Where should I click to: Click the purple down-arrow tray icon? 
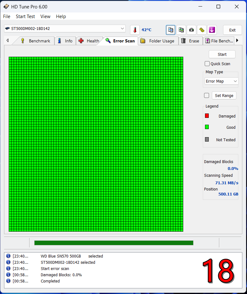click(212, 30)
